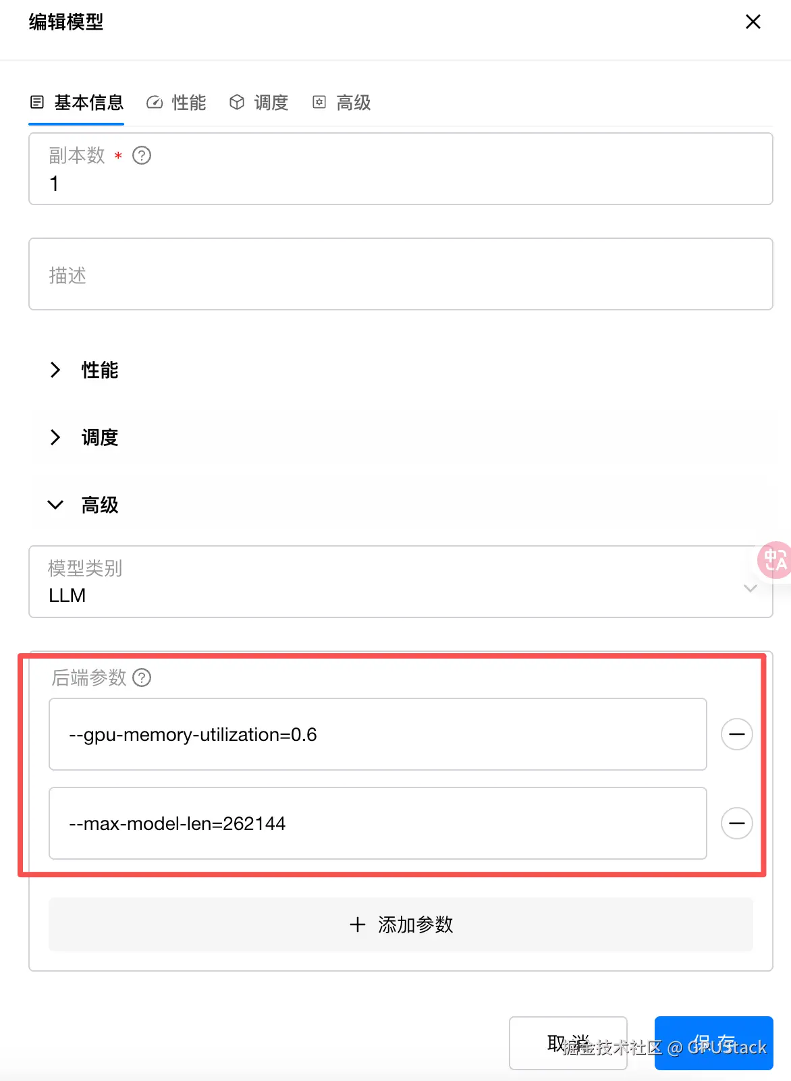
Task: Click the 添加参数 button
Action: [x=400, y=924]
